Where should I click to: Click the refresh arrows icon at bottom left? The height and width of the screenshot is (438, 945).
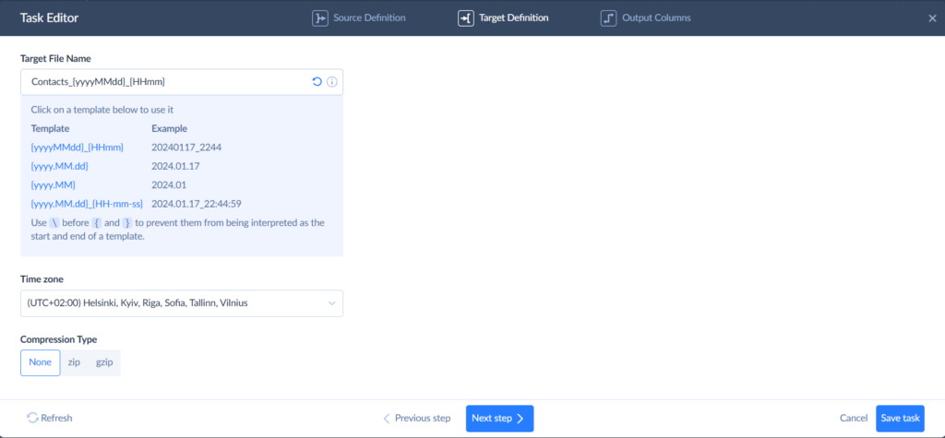[x=32, y=418]
